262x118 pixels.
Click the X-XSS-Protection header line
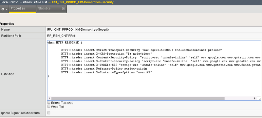107,54
